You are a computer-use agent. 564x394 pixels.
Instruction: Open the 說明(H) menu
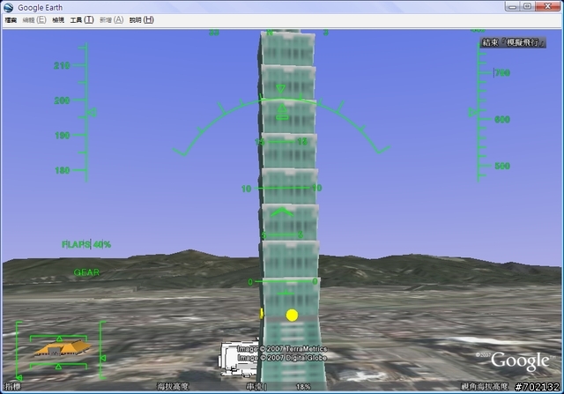142,20
